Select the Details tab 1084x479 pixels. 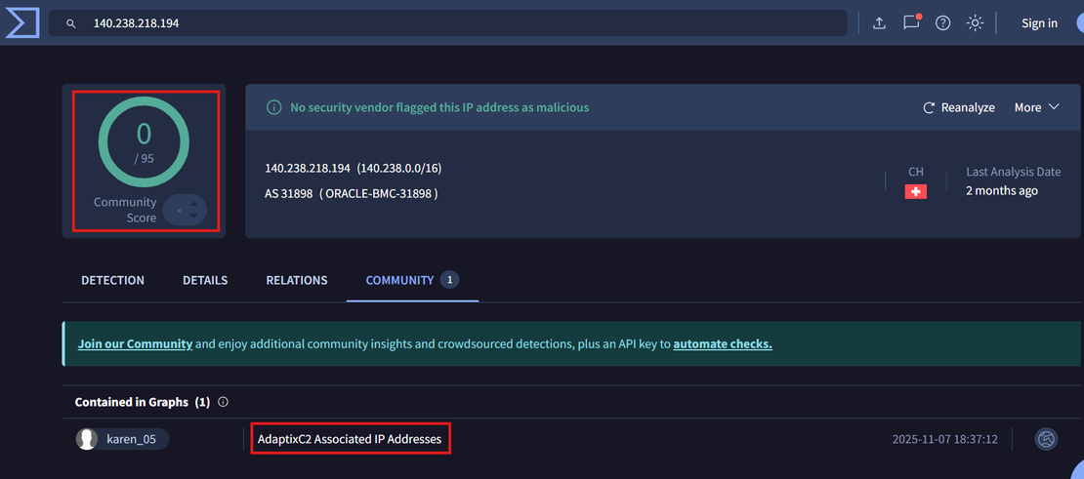coord(205,280)
